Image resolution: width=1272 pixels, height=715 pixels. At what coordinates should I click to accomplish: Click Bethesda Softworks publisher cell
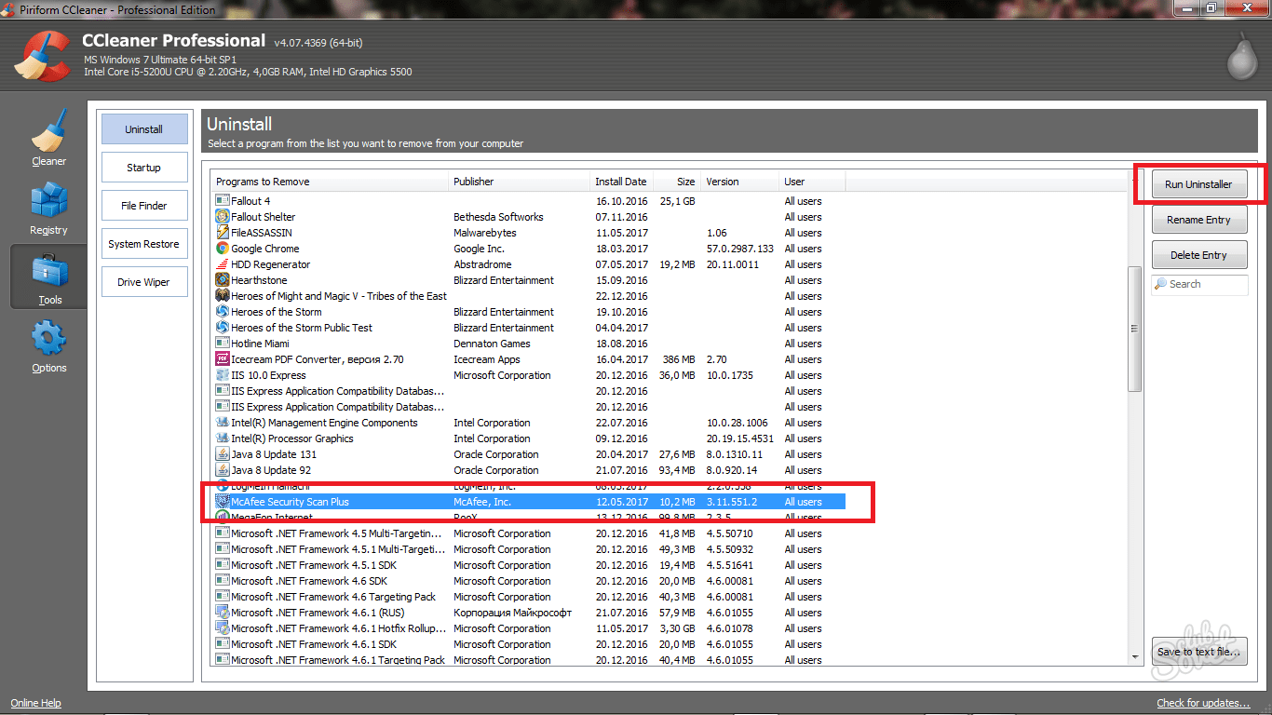point(498,217)
